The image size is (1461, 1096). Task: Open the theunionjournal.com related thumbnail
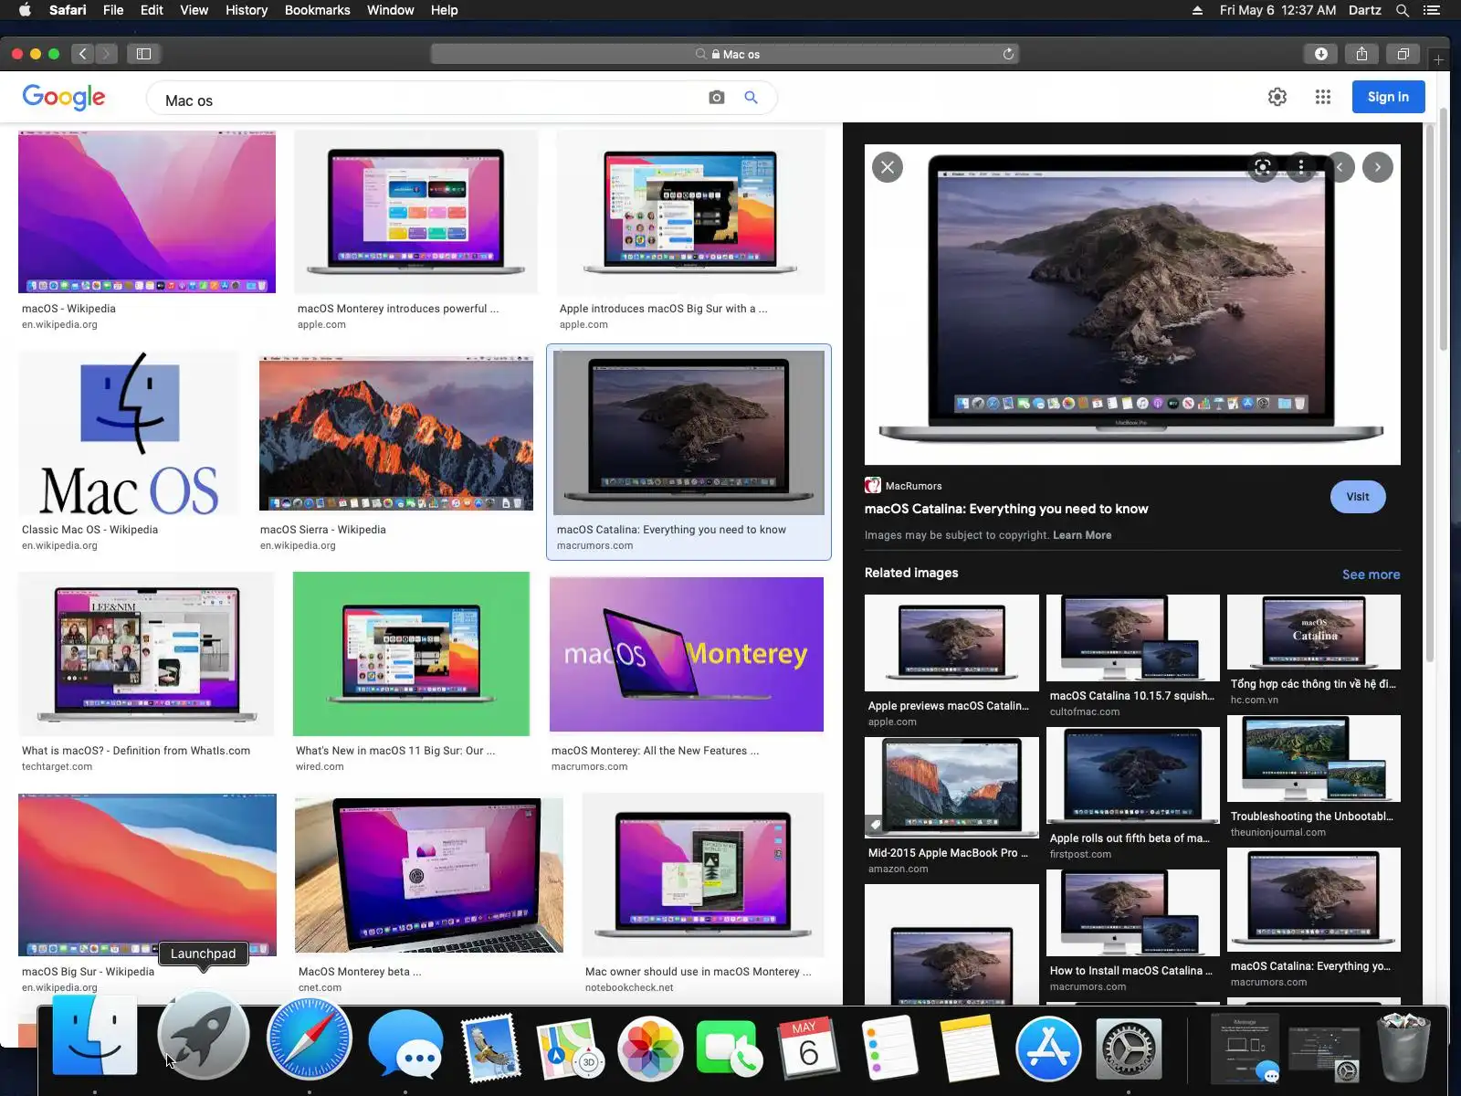click(1314, 758)
